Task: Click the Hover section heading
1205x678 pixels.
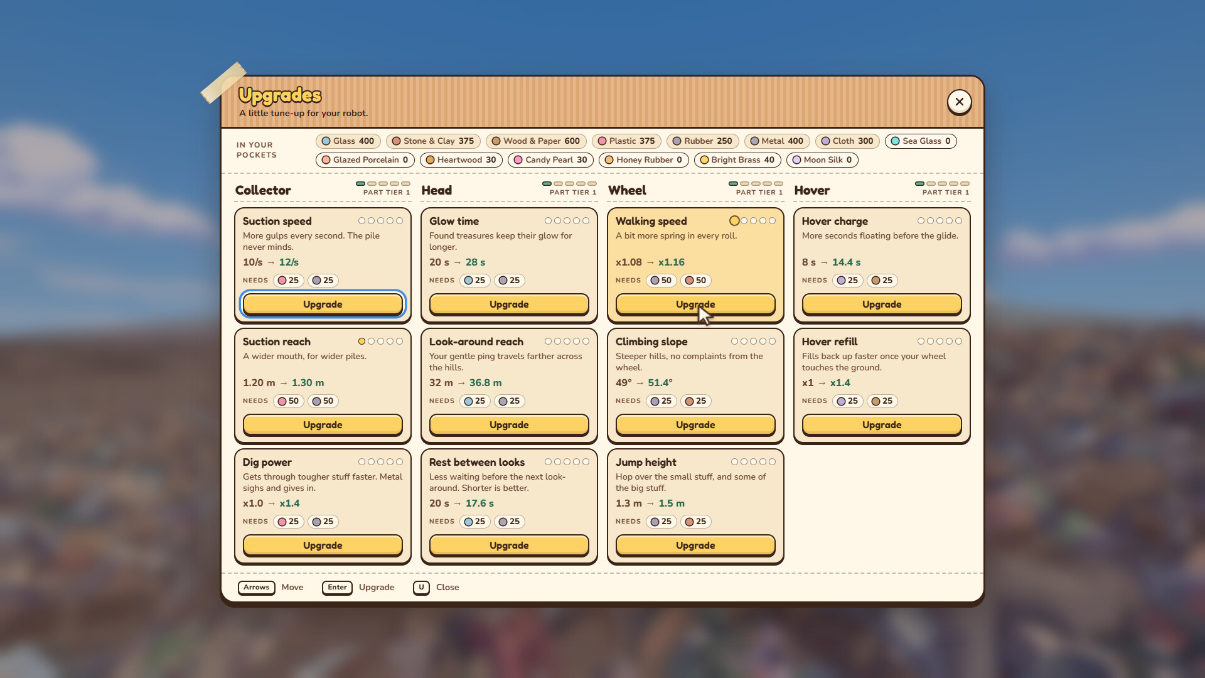Action: click(812, 190)
